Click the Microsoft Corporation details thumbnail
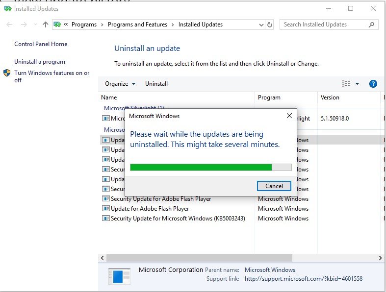 coord(119,276)
